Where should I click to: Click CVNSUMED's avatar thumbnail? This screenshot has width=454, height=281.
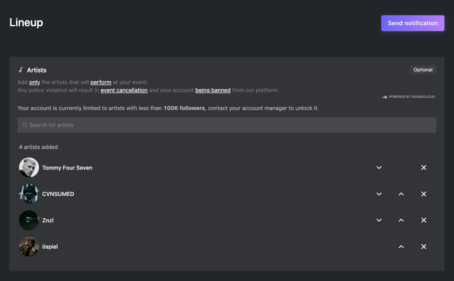[29, 194]
